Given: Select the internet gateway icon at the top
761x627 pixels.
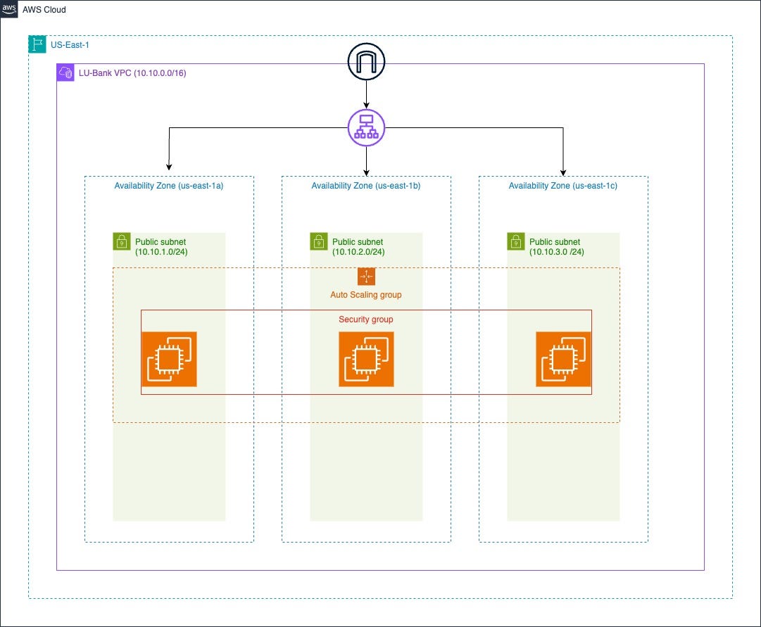Looking at the screenshot, I should point(366,61).
